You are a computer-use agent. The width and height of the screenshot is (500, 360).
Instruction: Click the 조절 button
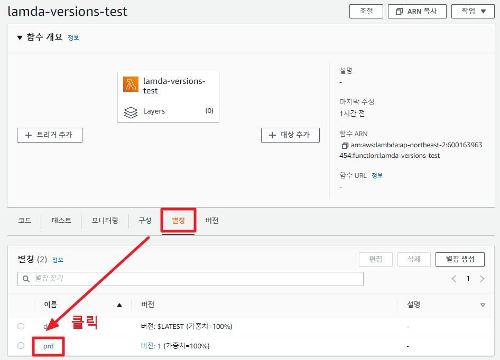click(x=366, y=12)
